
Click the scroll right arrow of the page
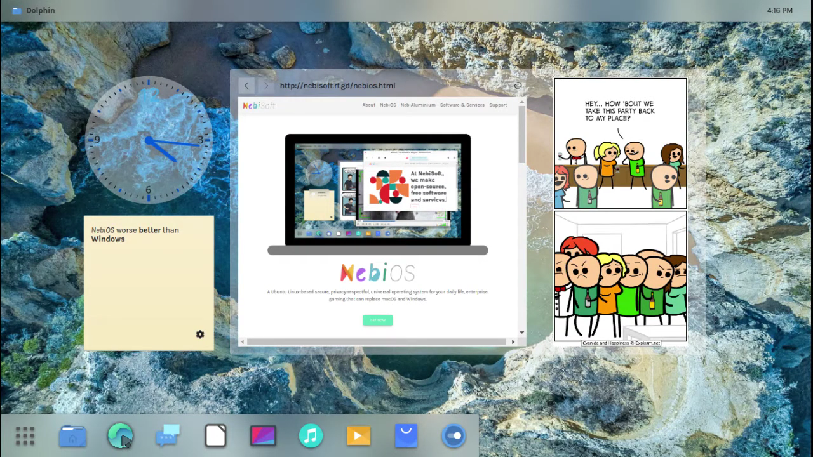[x=514, y=341]
